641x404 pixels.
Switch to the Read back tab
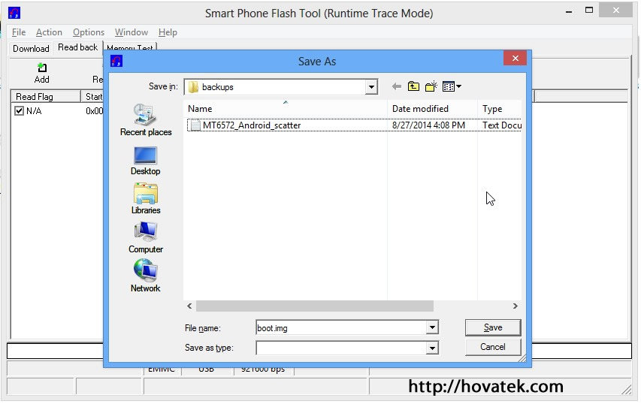(x=77, y=47)
